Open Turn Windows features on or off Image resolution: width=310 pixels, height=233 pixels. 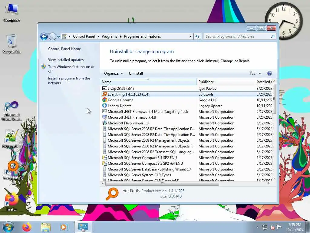coord(71,69)
